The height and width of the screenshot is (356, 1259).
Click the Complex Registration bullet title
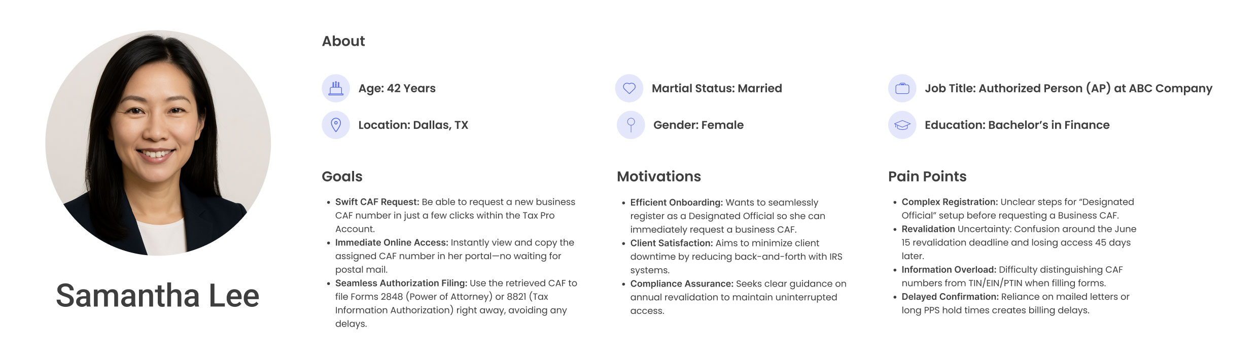tap(950, 202)
